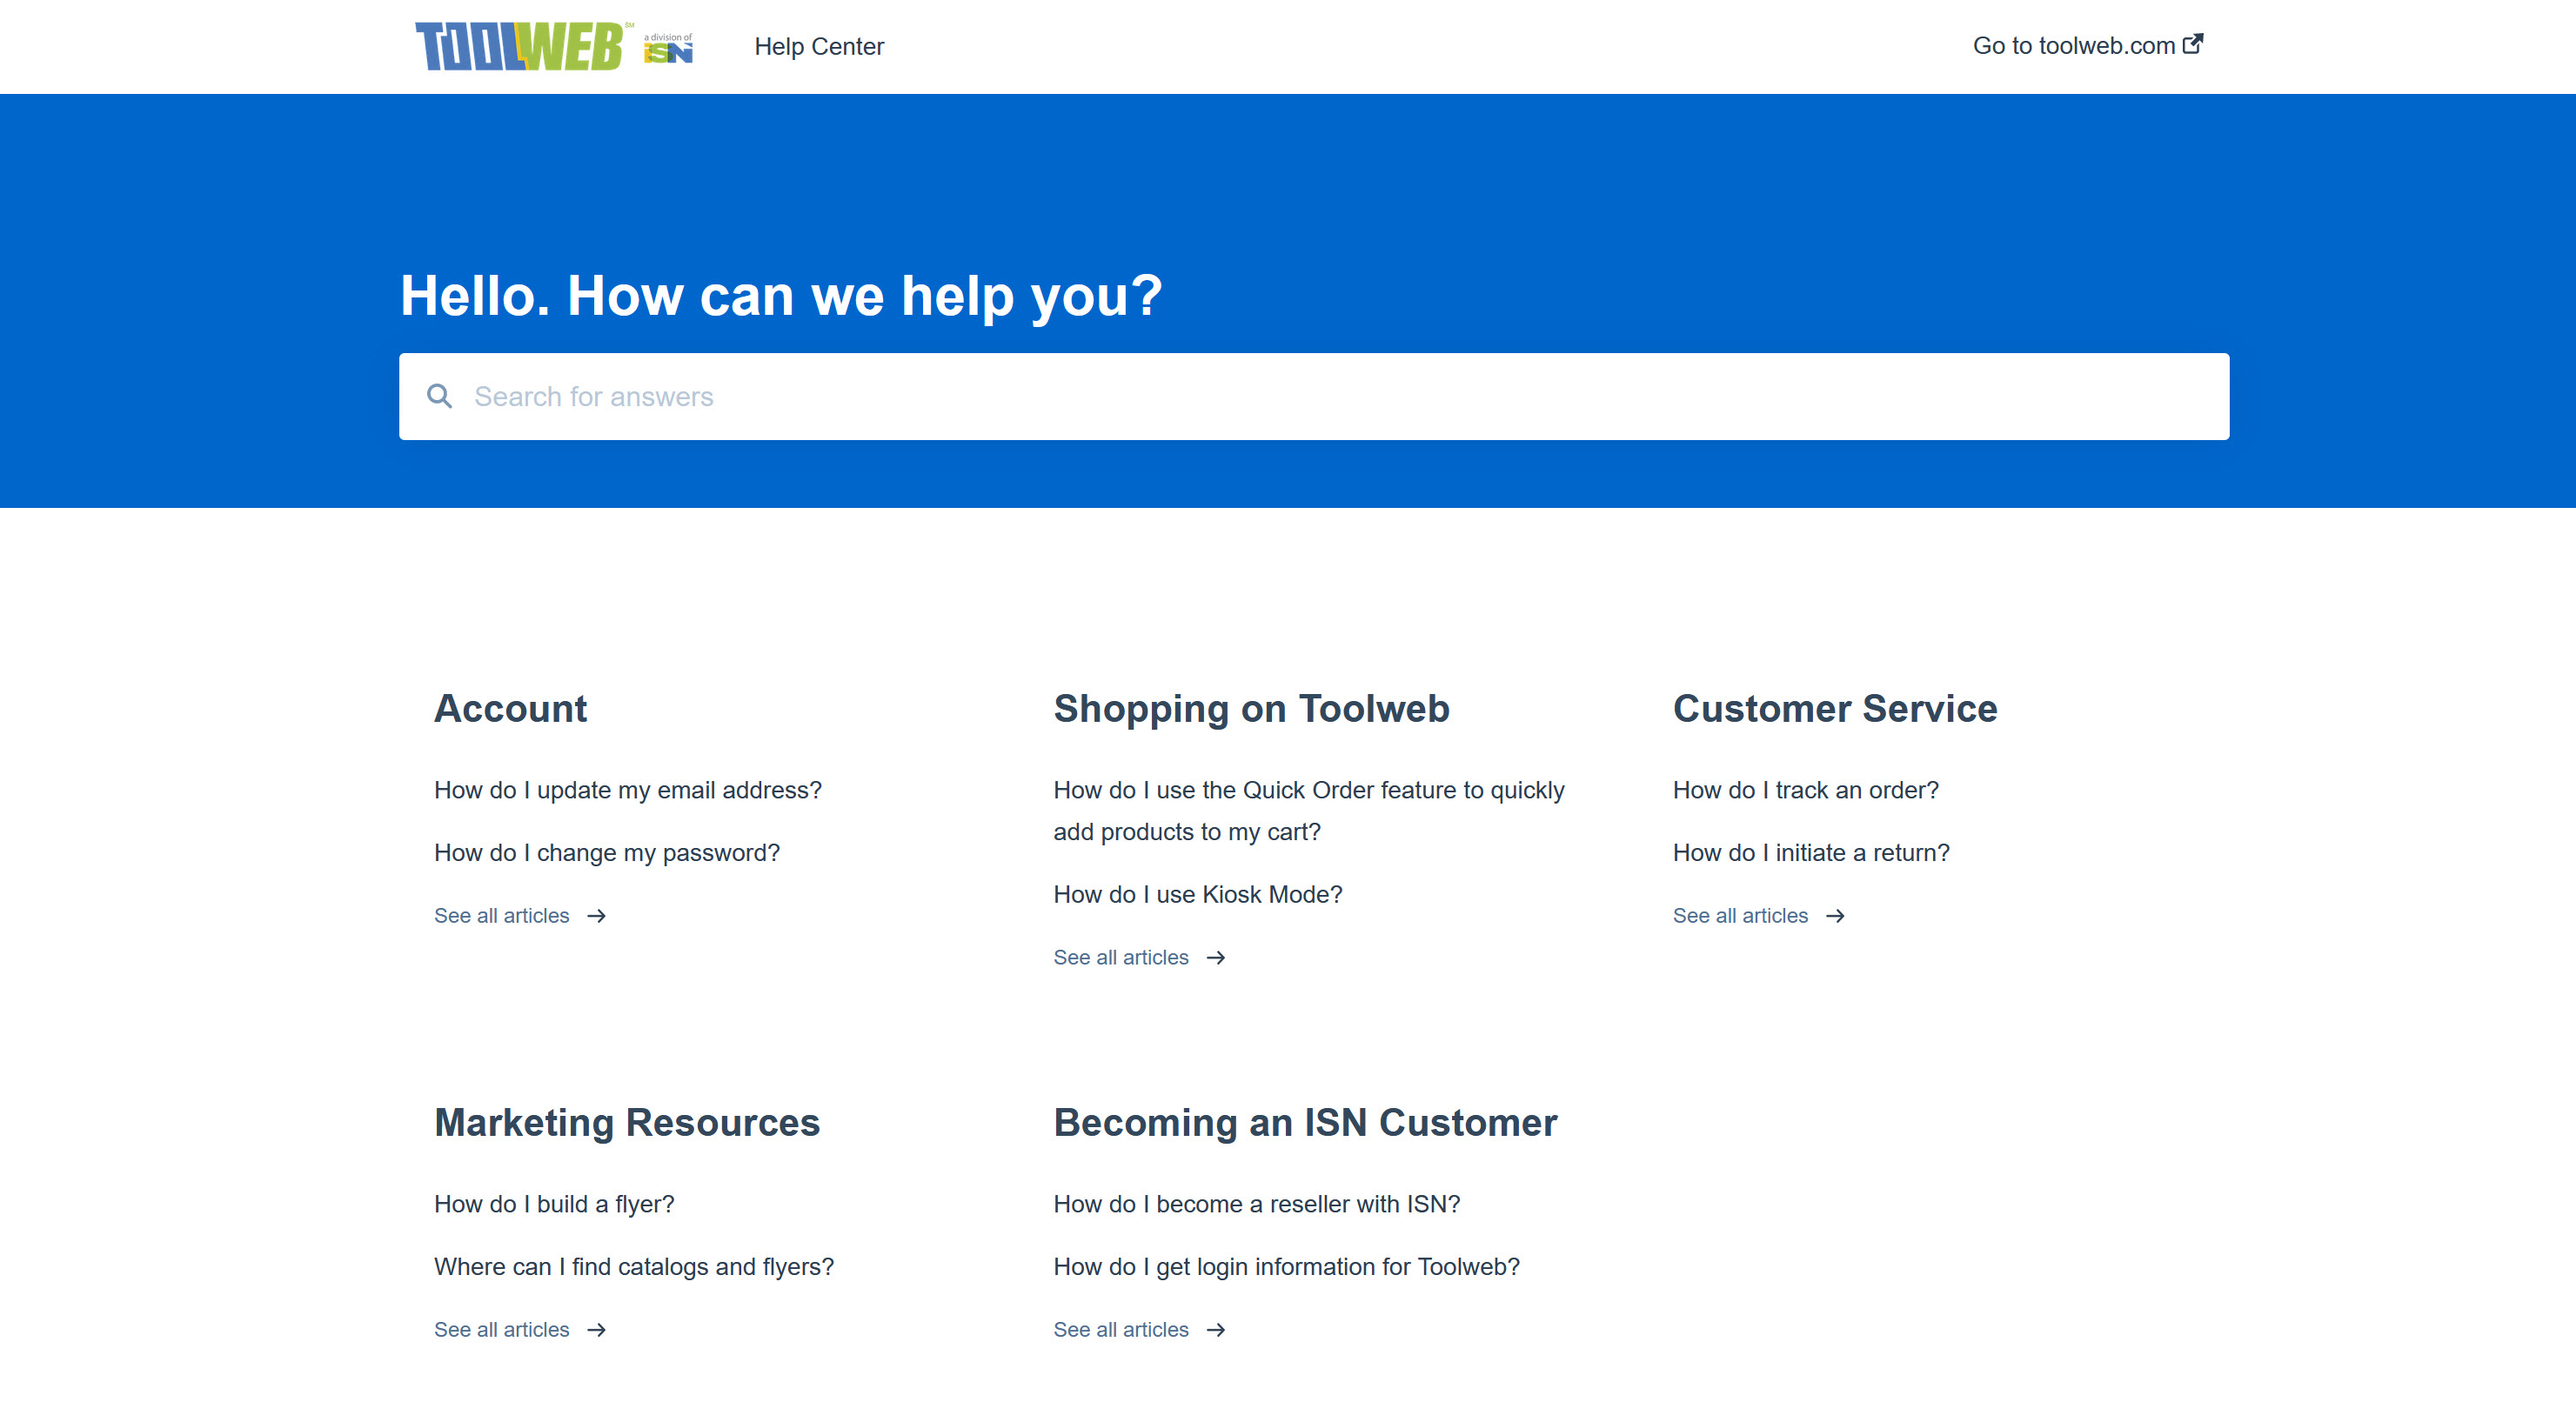Click the magnifying glass search icon
The height and width of the screenshot is (1402, 2576).
click(x=439, y=396)
